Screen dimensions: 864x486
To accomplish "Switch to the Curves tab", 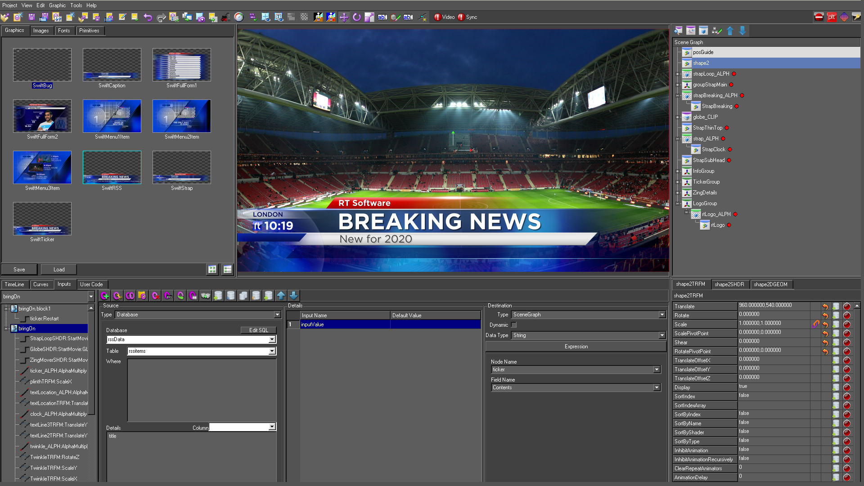I will [x=41, y=284].
